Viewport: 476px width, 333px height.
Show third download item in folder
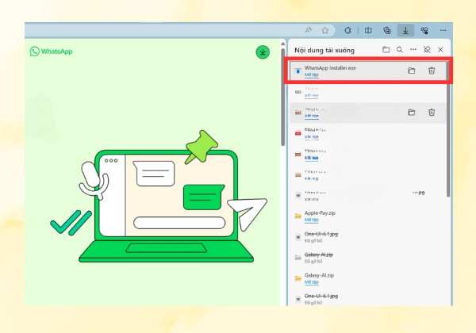click(x=411, y=113)
